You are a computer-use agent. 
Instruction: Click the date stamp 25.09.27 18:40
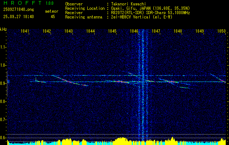click(19, 17)
